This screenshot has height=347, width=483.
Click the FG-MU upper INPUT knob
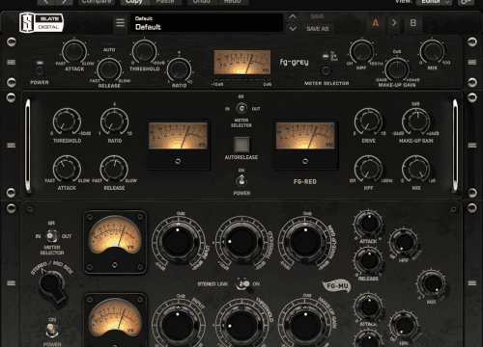(178, 242)
